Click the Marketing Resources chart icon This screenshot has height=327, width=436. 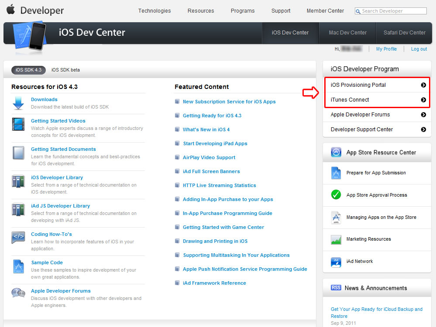pos(336,239)
